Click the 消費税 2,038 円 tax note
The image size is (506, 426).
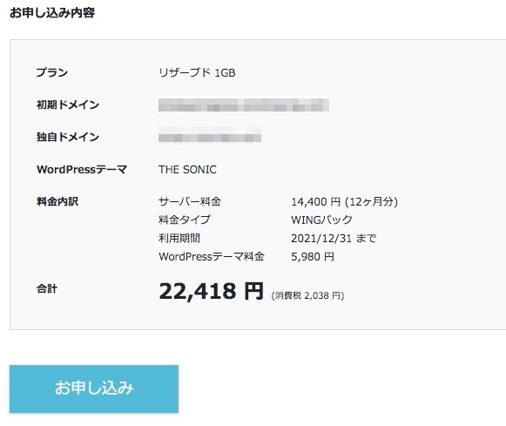pyautogui.click(x=307, y=295)
